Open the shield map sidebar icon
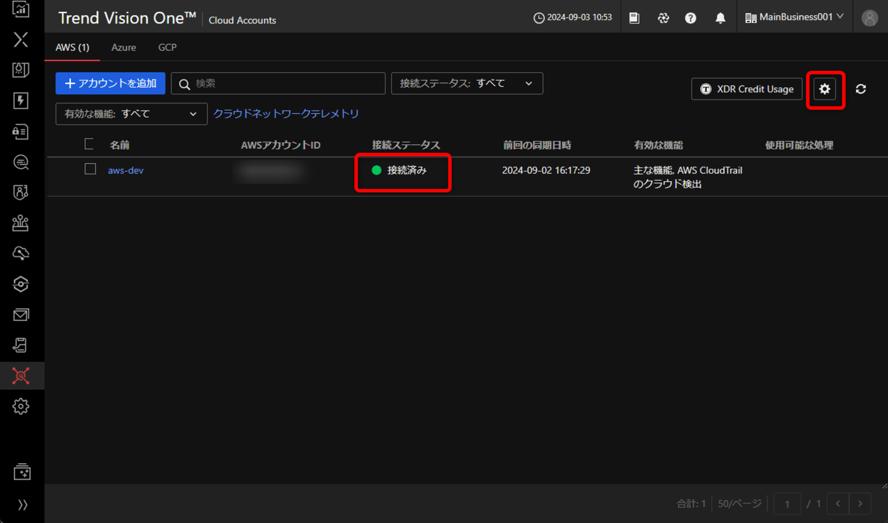This screenshot has width=888, height=523. [21, 70]
